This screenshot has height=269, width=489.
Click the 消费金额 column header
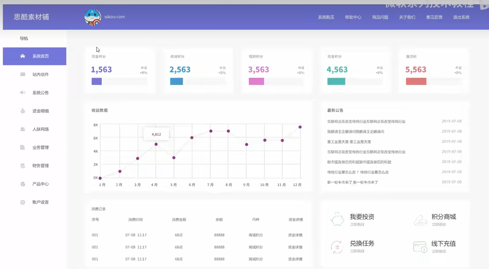coord(179,219)
